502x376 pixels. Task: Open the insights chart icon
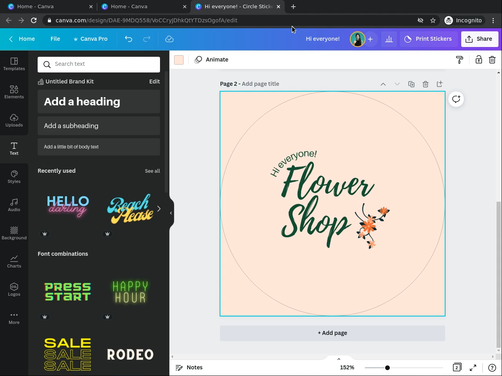coord(389,39)
